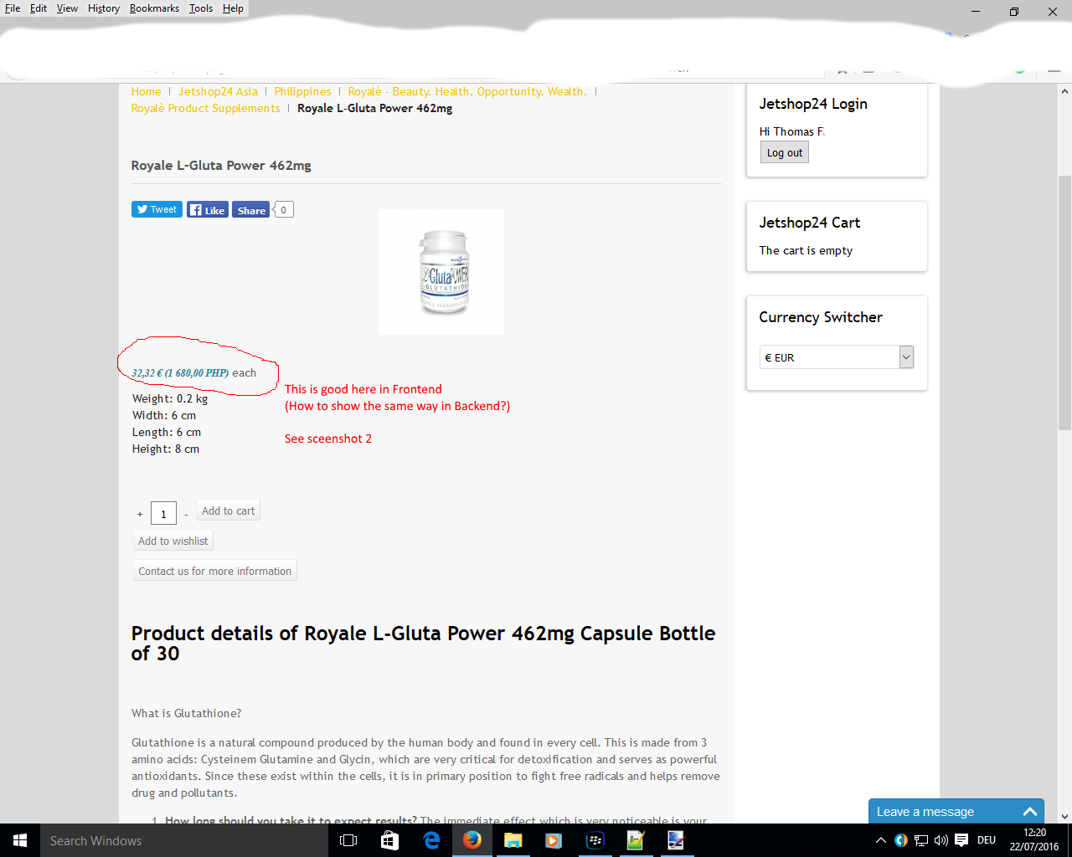Add the product to cart
Viewport: 1072px width, 857px height.
pyautogui.click(x=228, y=511)
